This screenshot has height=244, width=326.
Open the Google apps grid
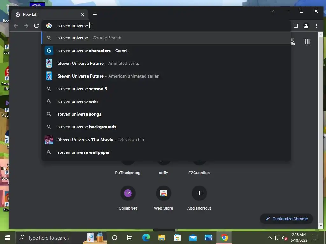coord(307,42)
